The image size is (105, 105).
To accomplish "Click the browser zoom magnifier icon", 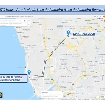I will [98, 16].
